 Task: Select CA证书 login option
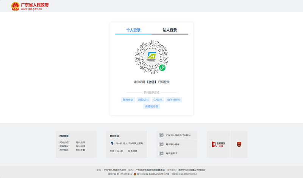(158, 100)
